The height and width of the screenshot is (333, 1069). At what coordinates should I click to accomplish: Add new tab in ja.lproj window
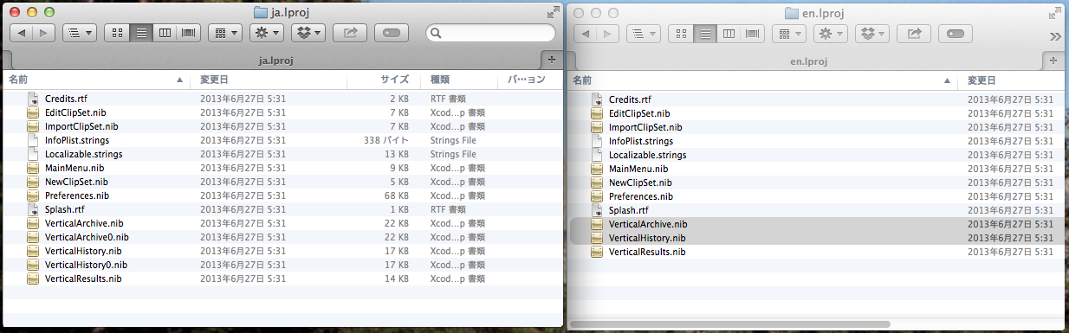point(552,59)
